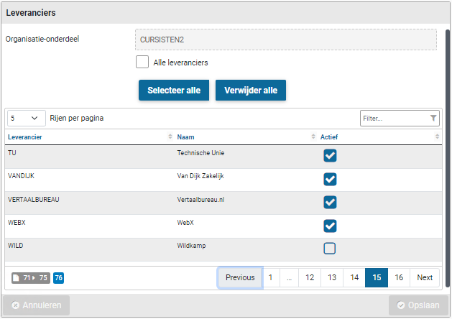Go to page 14
This screenshot has width=452, height=319.
pyautogui.click(x=354, y=277)
